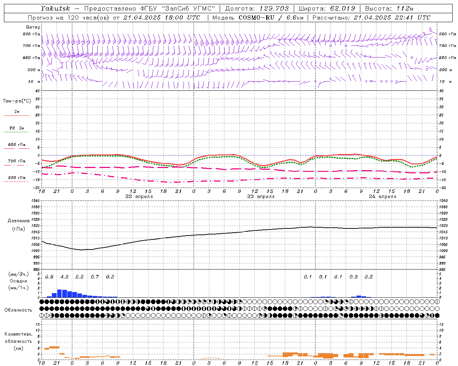Click the 'Высота: 112м' header field
The width and height of the screenshot is (458, 366).
[x=389, y=9]
